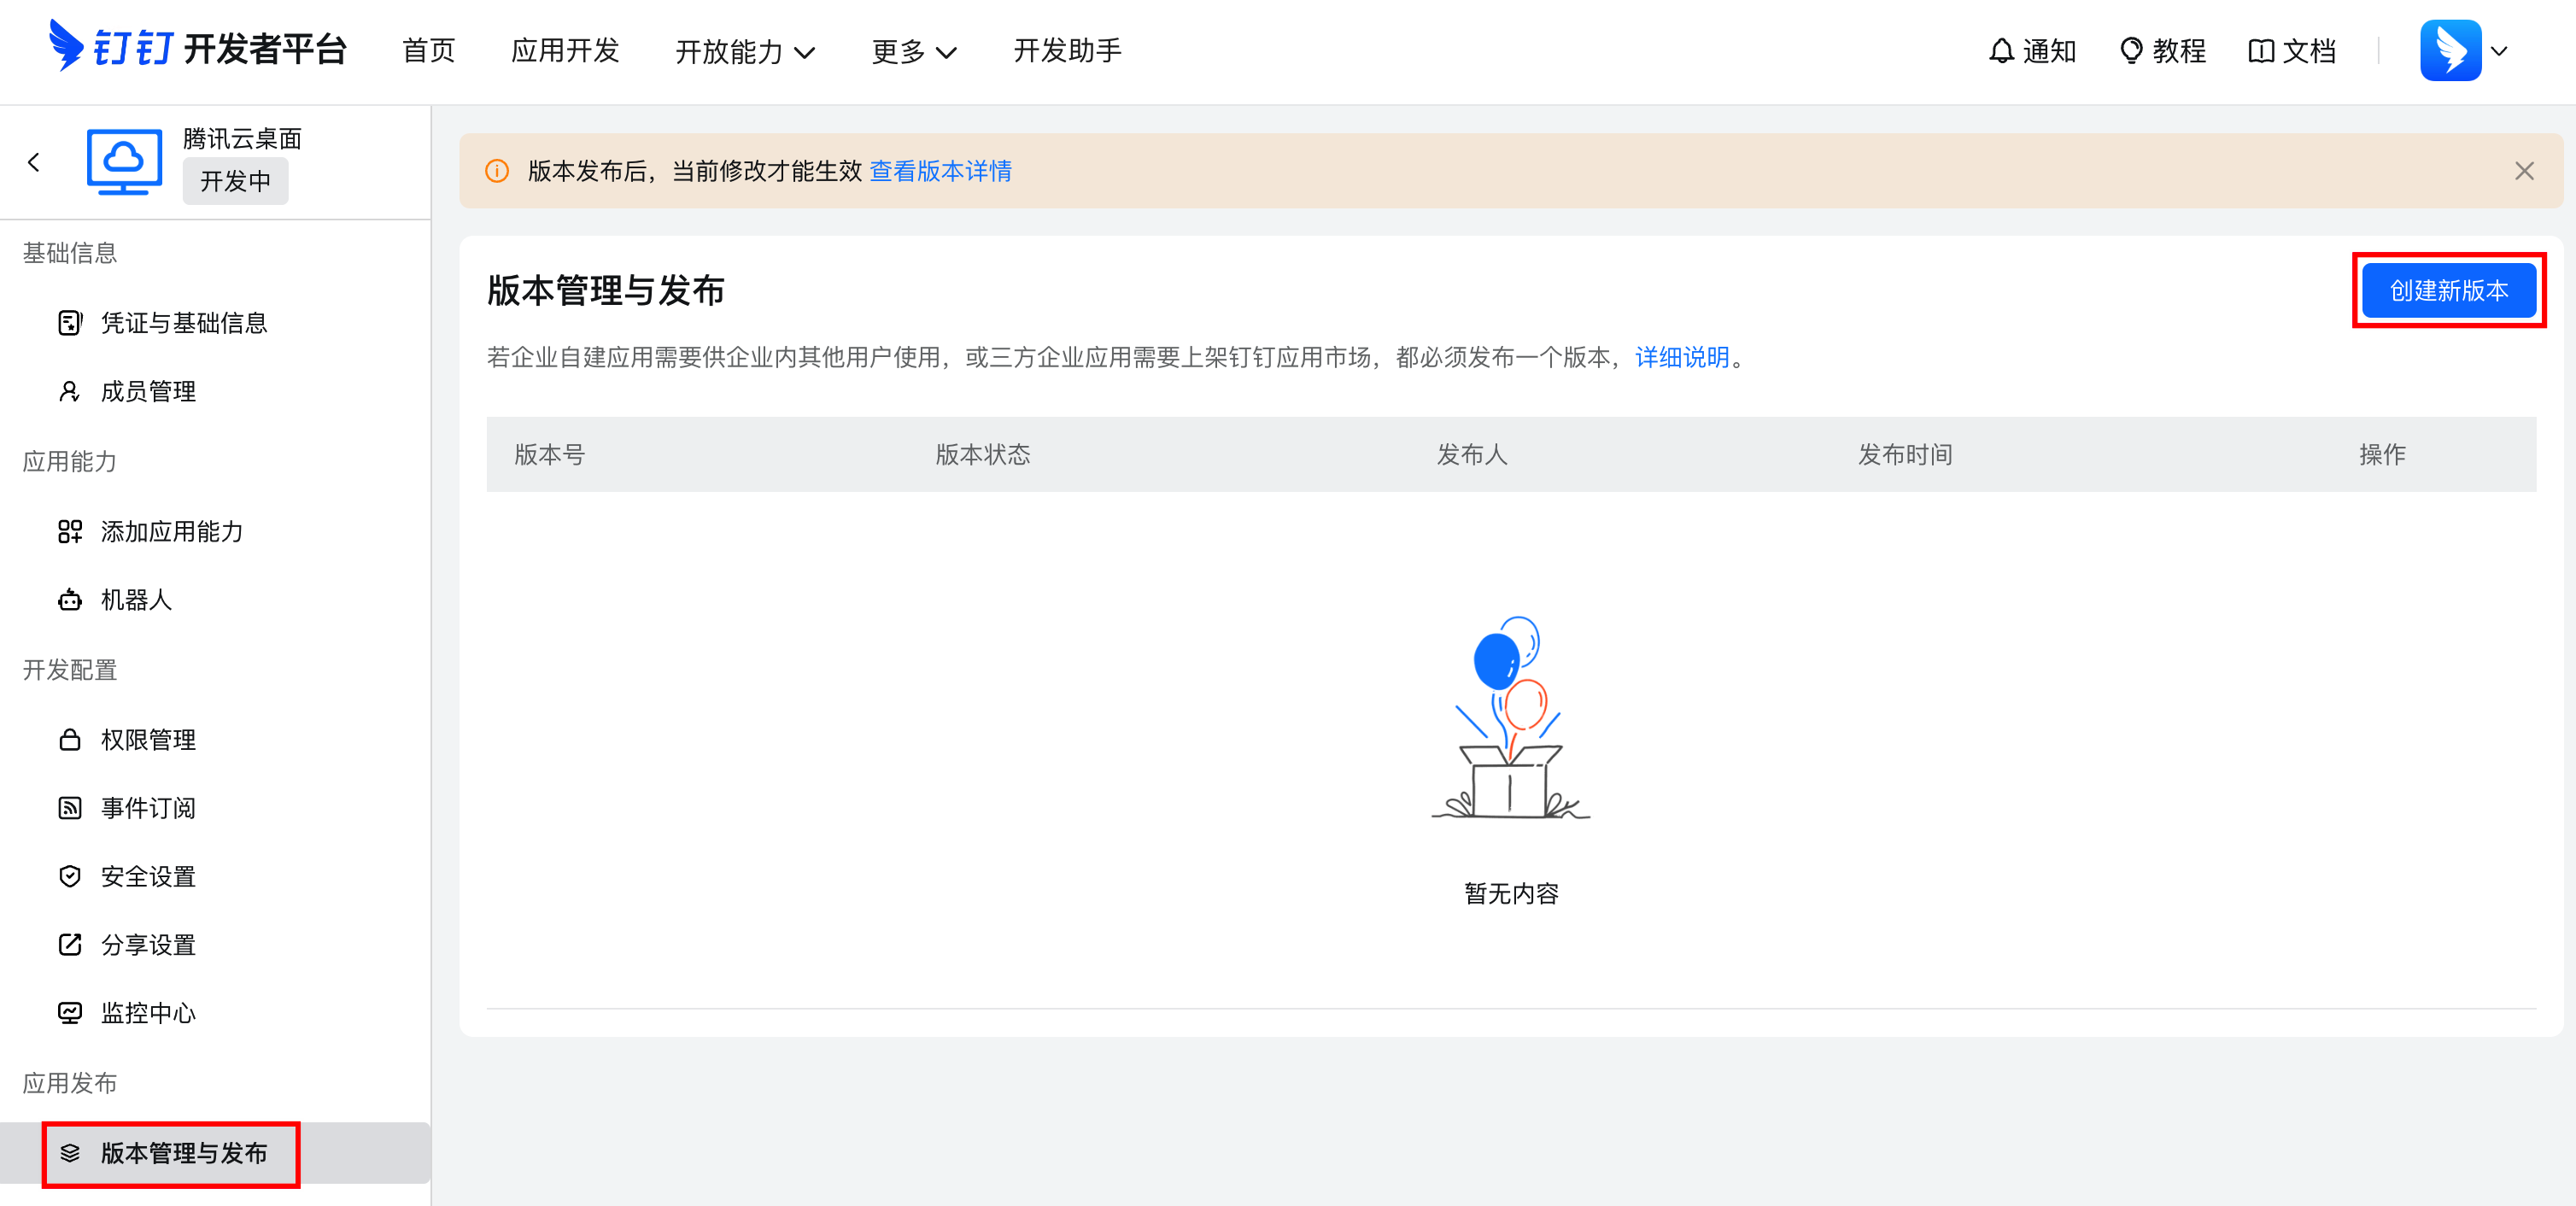Image resolution: width=2576 pixels, height=1206 pixels.
Task: Click the Tencent Cloud Desktop app icon
Action: coord(124,161)
